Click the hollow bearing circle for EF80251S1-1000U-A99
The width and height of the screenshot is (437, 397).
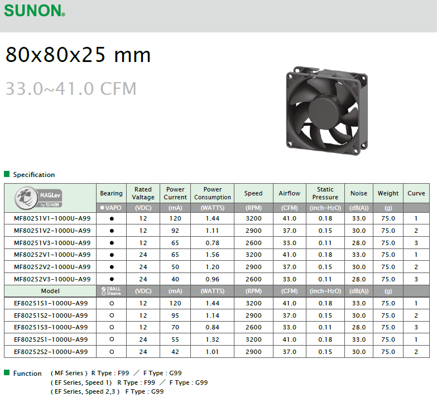point(112,303)
